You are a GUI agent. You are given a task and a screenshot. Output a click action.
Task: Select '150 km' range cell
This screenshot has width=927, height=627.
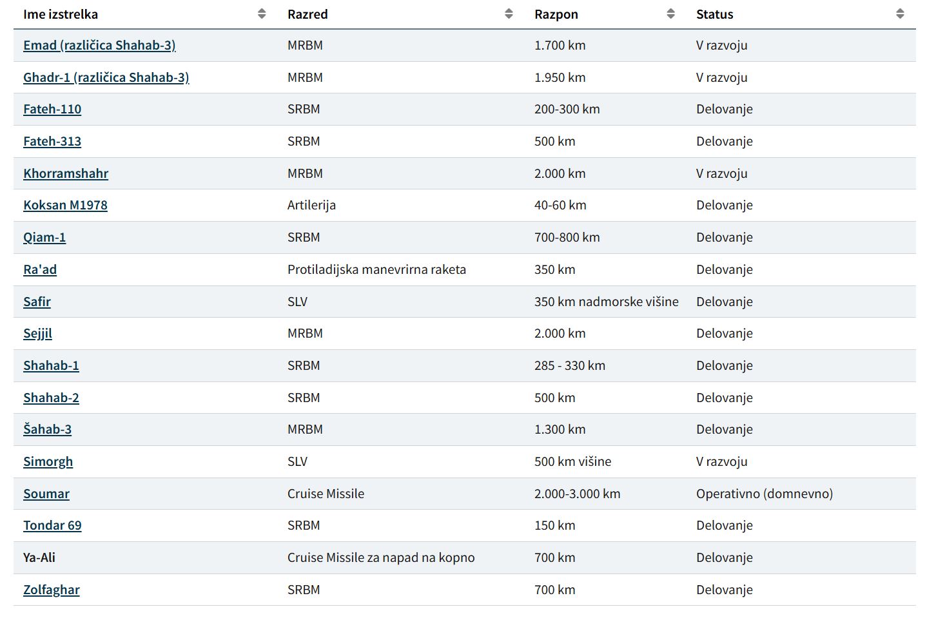[605, 525]
